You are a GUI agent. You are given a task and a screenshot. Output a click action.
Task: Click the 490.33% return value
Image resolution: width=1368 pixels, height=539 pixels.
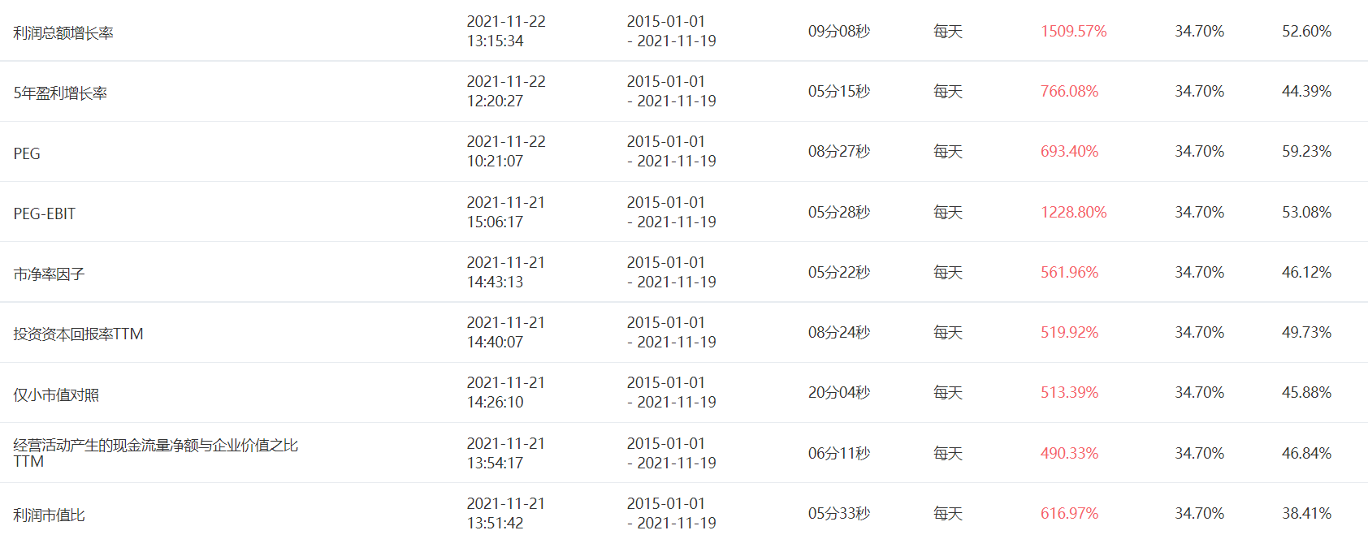tap(1069, 453)
